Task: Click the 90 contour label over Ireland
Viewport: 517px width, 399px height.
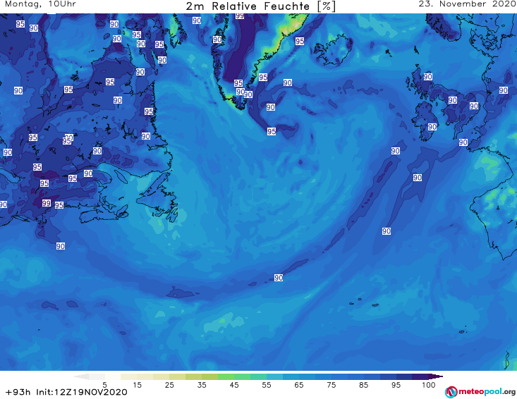Action: pyautogui.click(x=432, y=127)
